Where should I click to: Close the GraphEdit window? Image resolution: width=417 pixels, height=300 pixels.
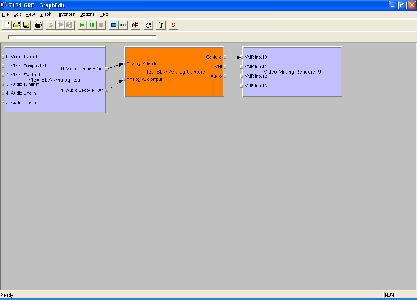click(x=412, y=5)
